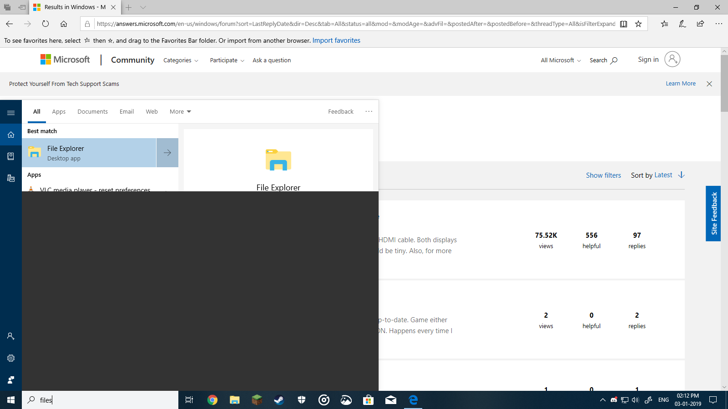Click feedback person icon in sidebar
728x409 pixels.
[11, 380]
